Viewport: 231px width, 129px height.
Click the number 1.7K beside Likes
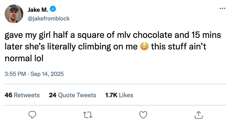(111, 95)
